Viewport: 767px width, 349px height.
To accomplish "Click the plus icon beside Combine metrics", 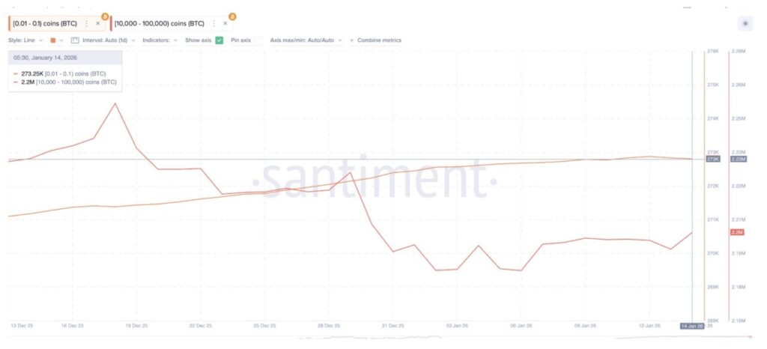I will click(x=351, y=40).
